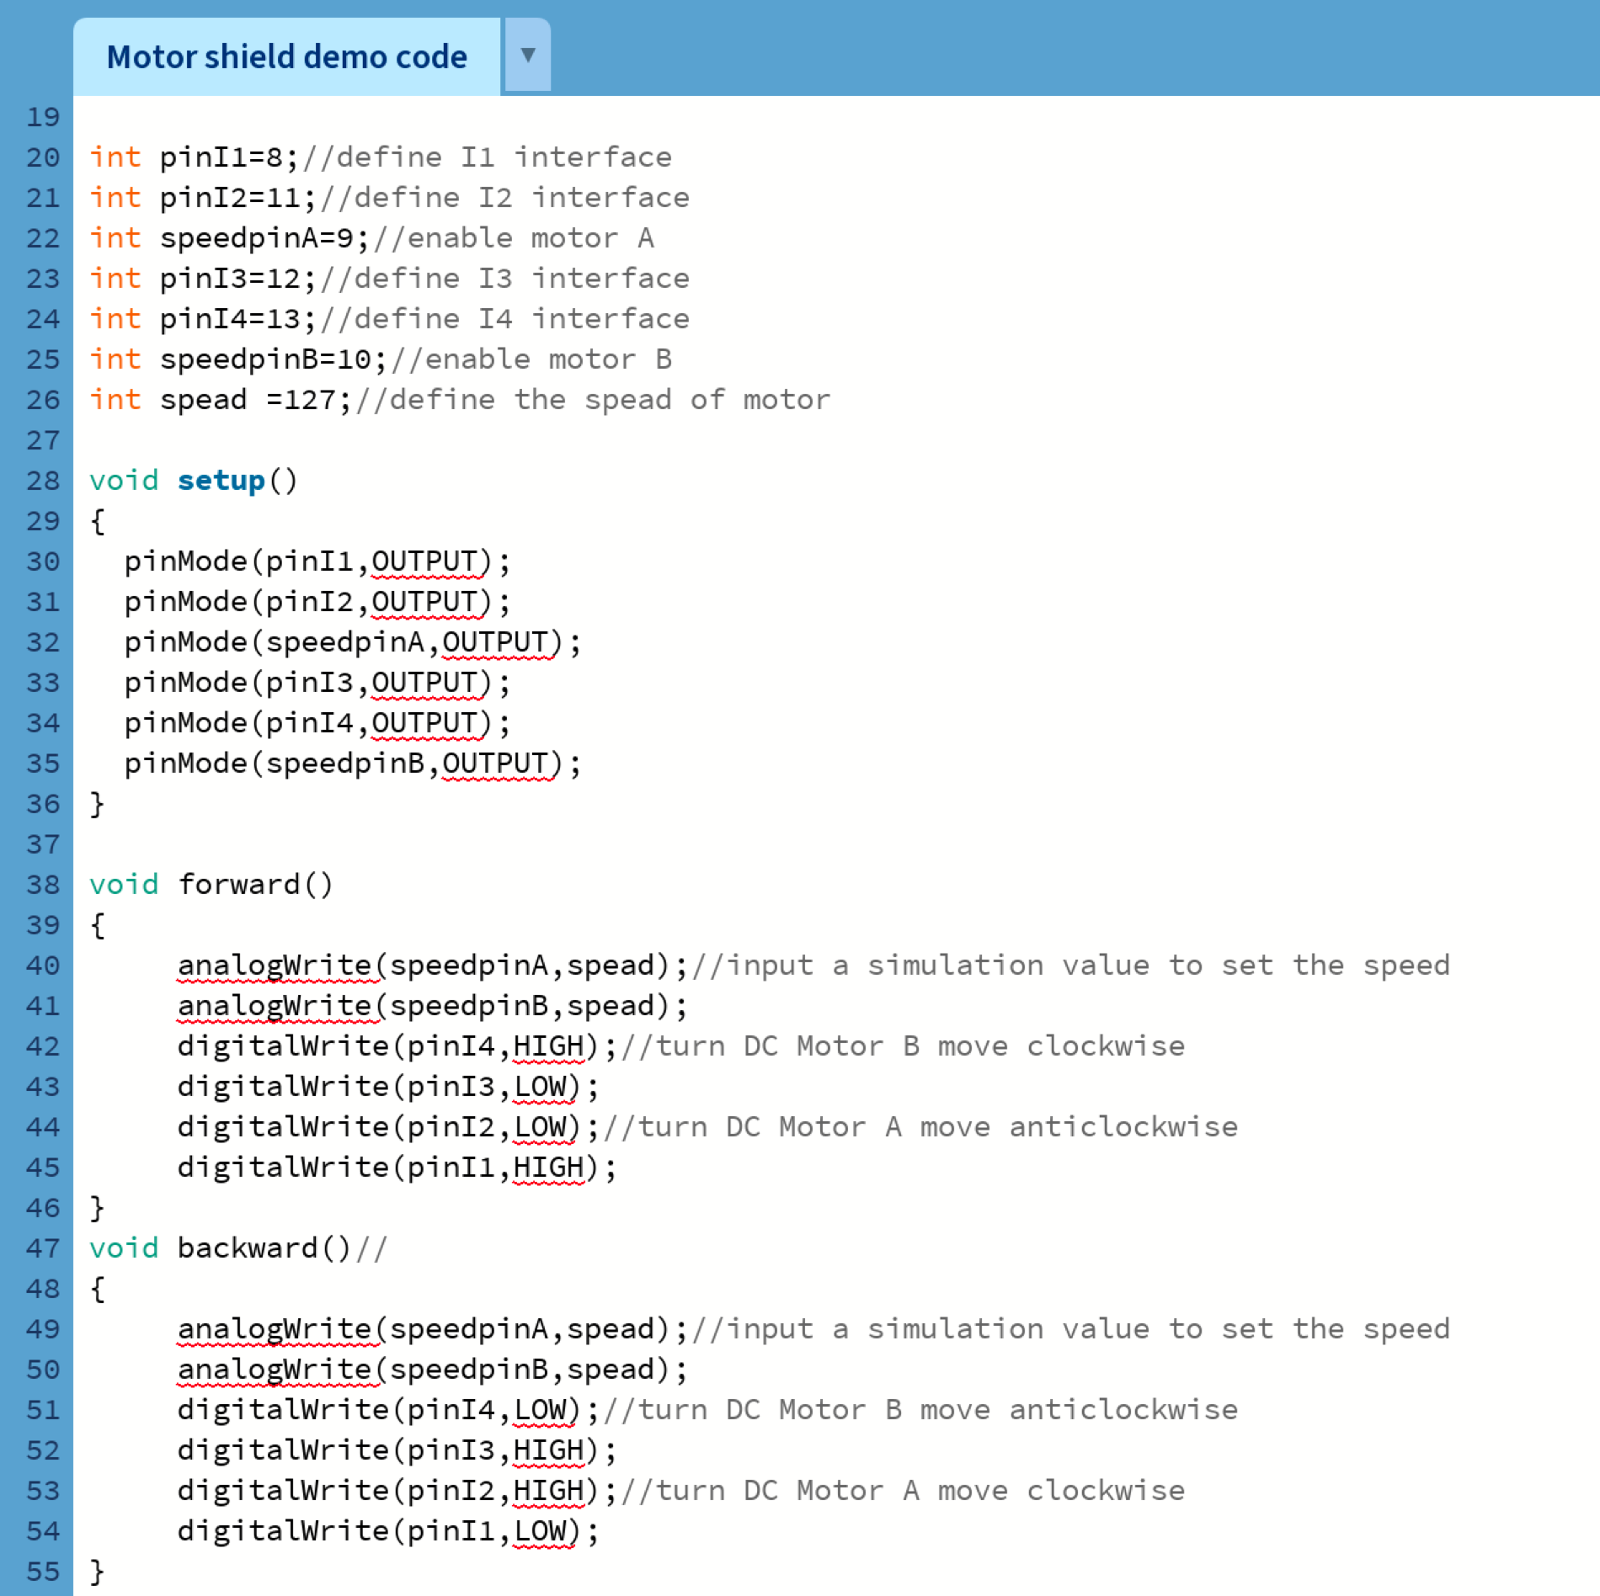Click the backward function name
The image size is (1600, 1596).
[x=248, y=1248]
